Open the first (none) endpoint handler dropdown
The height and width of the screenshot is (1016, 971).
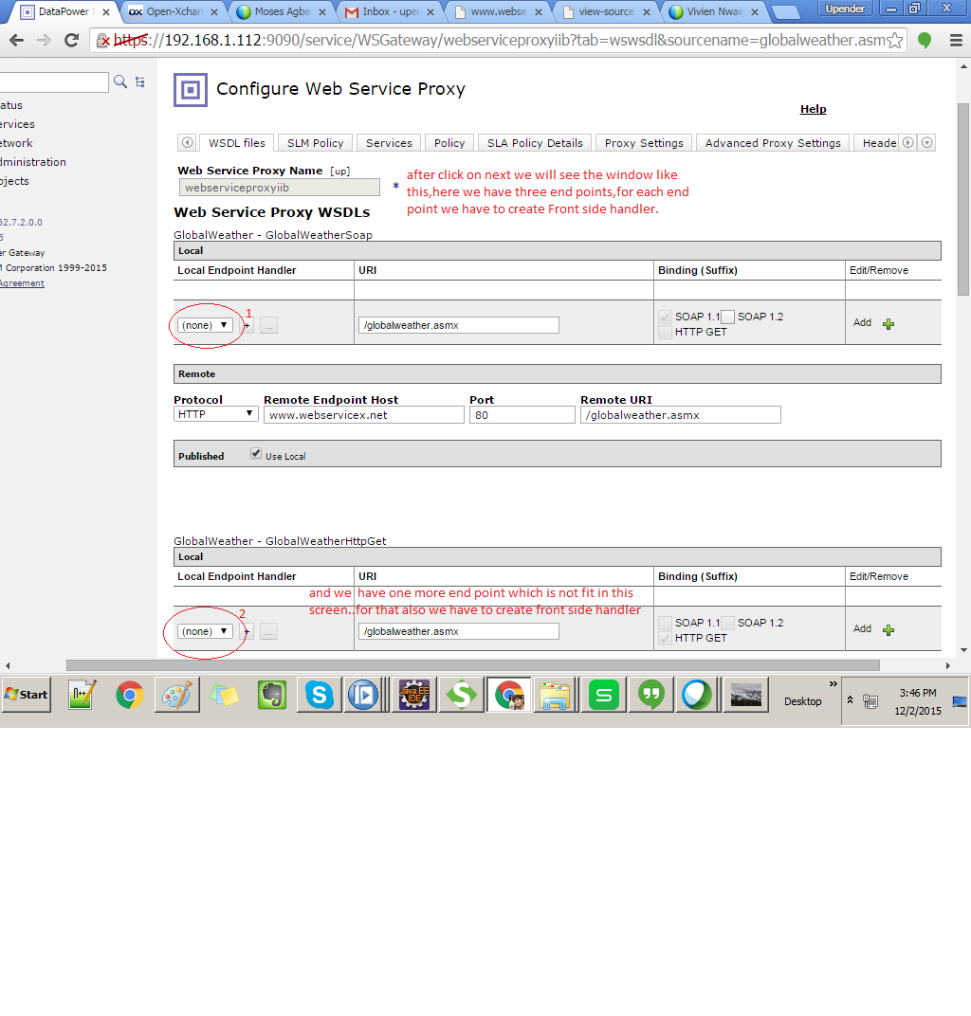point(203,324)
